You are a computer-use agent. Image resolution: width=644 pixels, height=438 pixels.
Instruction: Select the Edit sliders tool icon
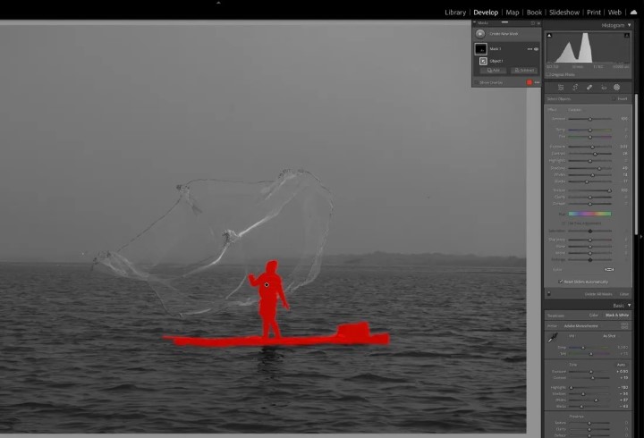561,87
